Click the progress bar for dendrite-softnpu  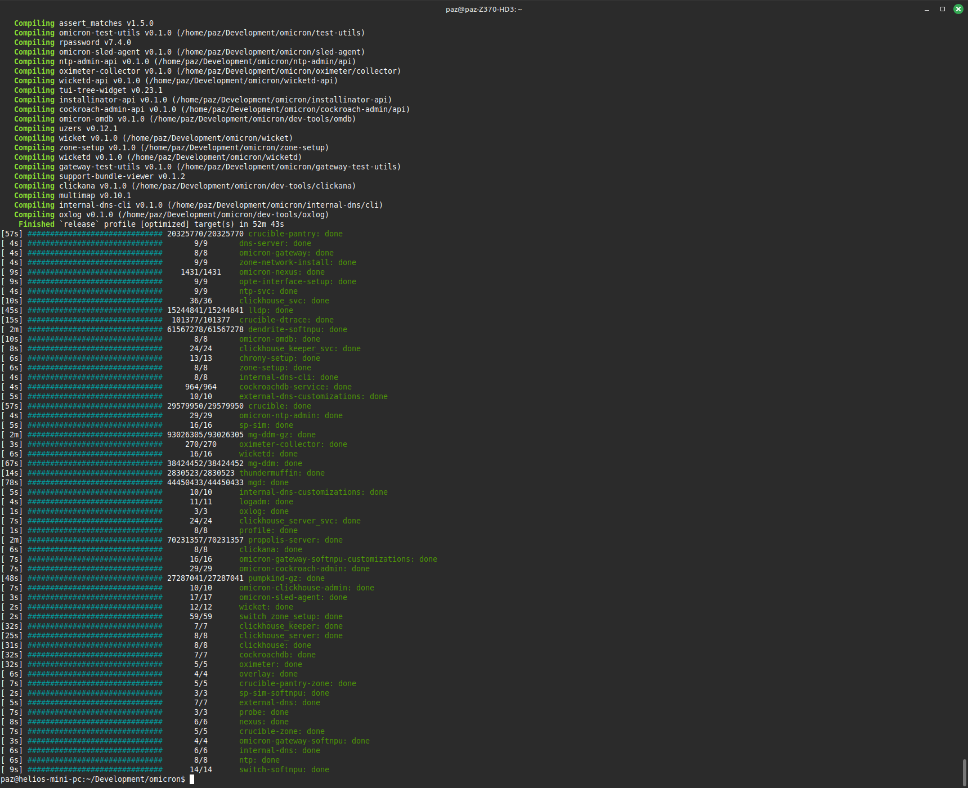point(95,329)
